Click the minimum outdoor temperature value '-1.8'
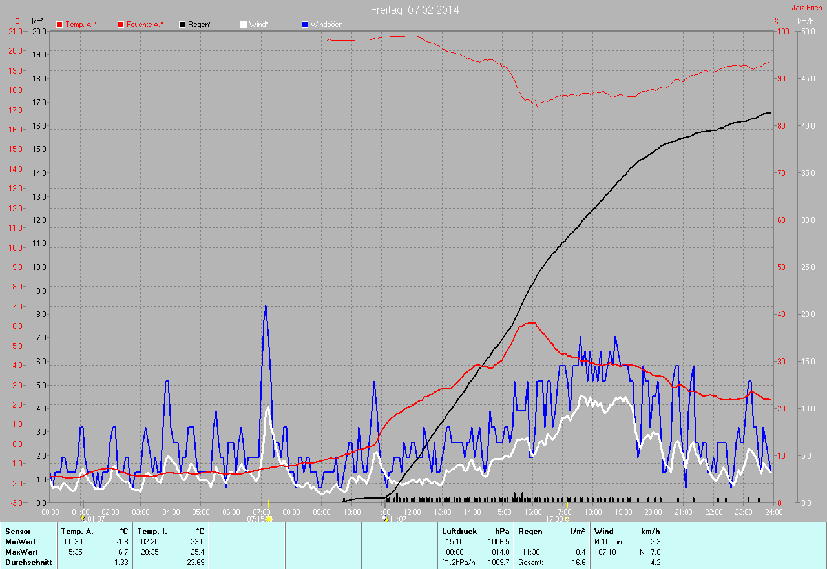The image size is (827, 569). click(121, 542)
